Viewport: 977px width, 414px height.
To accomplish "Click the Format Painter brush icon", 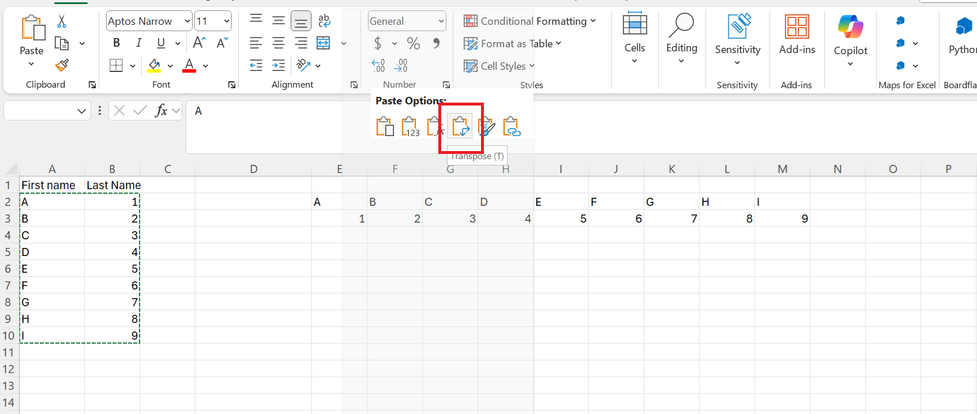I will [62, 66].
